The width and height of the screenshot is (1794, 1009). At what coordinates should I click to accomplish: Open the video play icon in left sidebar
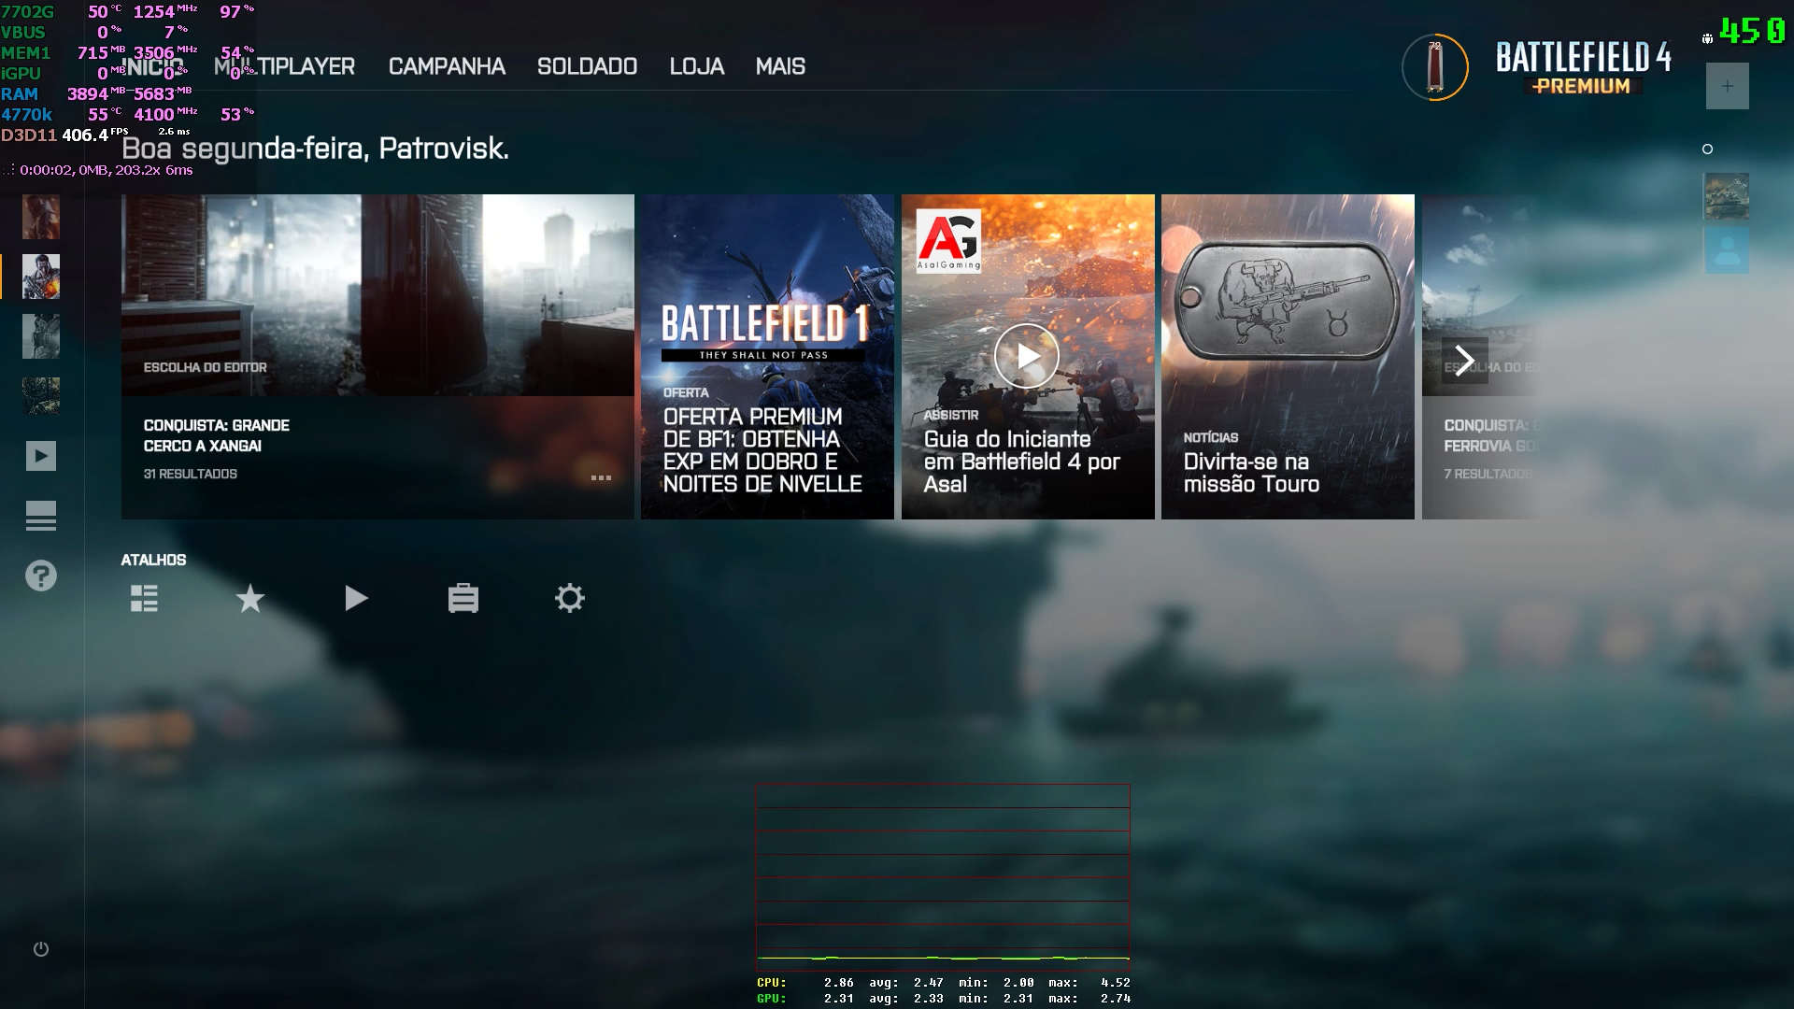[41, 456]
